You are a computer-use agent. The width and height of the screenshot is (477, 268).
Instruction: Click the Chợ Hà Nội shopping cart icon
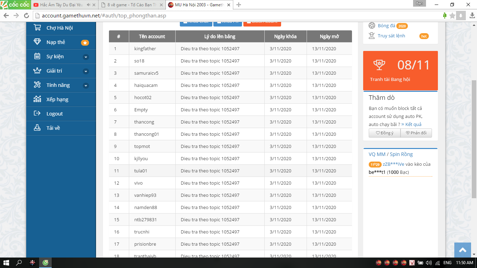(x=37, y=28)
